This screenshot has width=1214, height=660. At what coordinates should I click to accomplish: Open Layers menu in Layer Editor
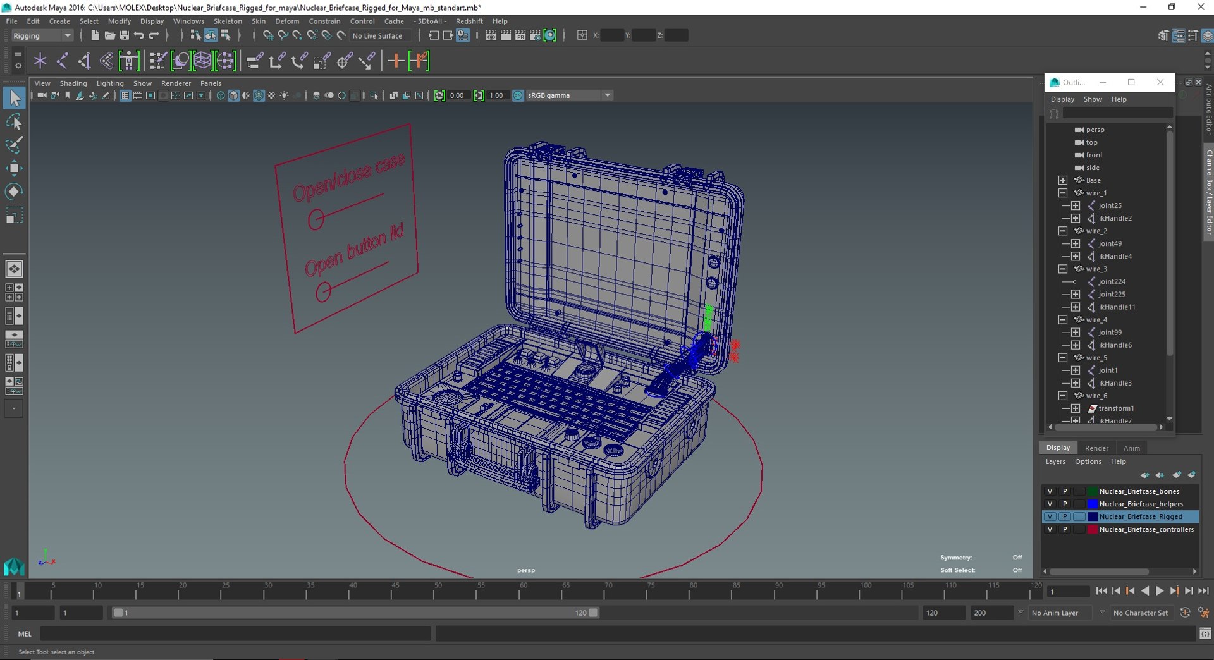point(1055,461)
